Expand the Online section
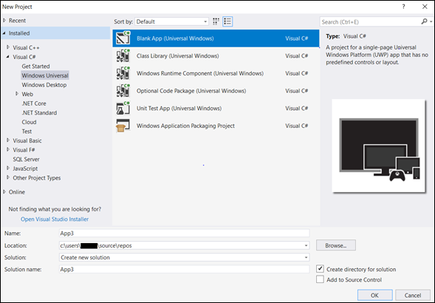435x303 pixels. 4,191
